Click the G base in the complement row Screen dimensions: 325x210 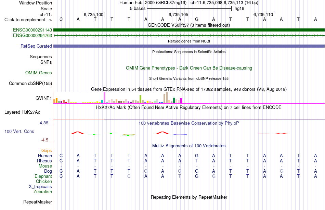197,19
